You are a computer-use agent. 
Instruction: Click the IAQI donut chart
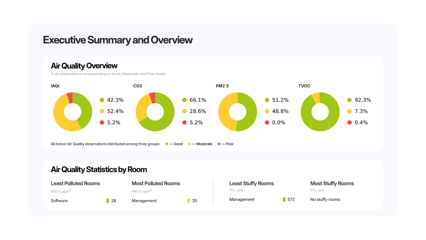click(x=73, y=112)
